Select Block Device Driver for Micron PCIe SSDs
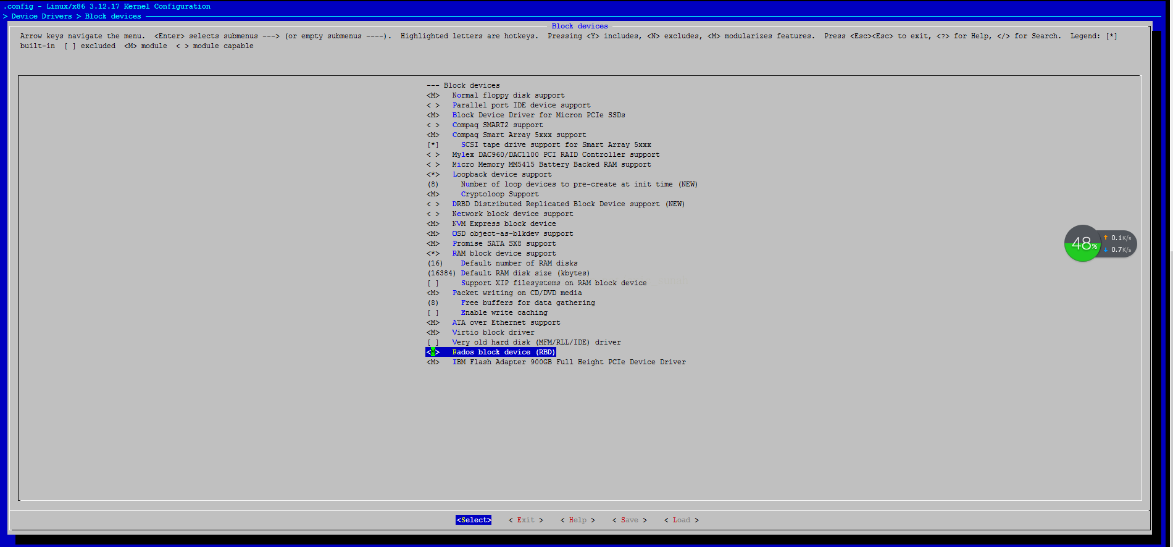The image size is (1173, 547). coord(525,115)
